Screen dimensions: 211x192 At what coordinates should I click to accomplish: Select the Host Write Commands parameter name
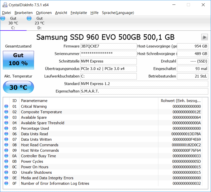(40, 150)
